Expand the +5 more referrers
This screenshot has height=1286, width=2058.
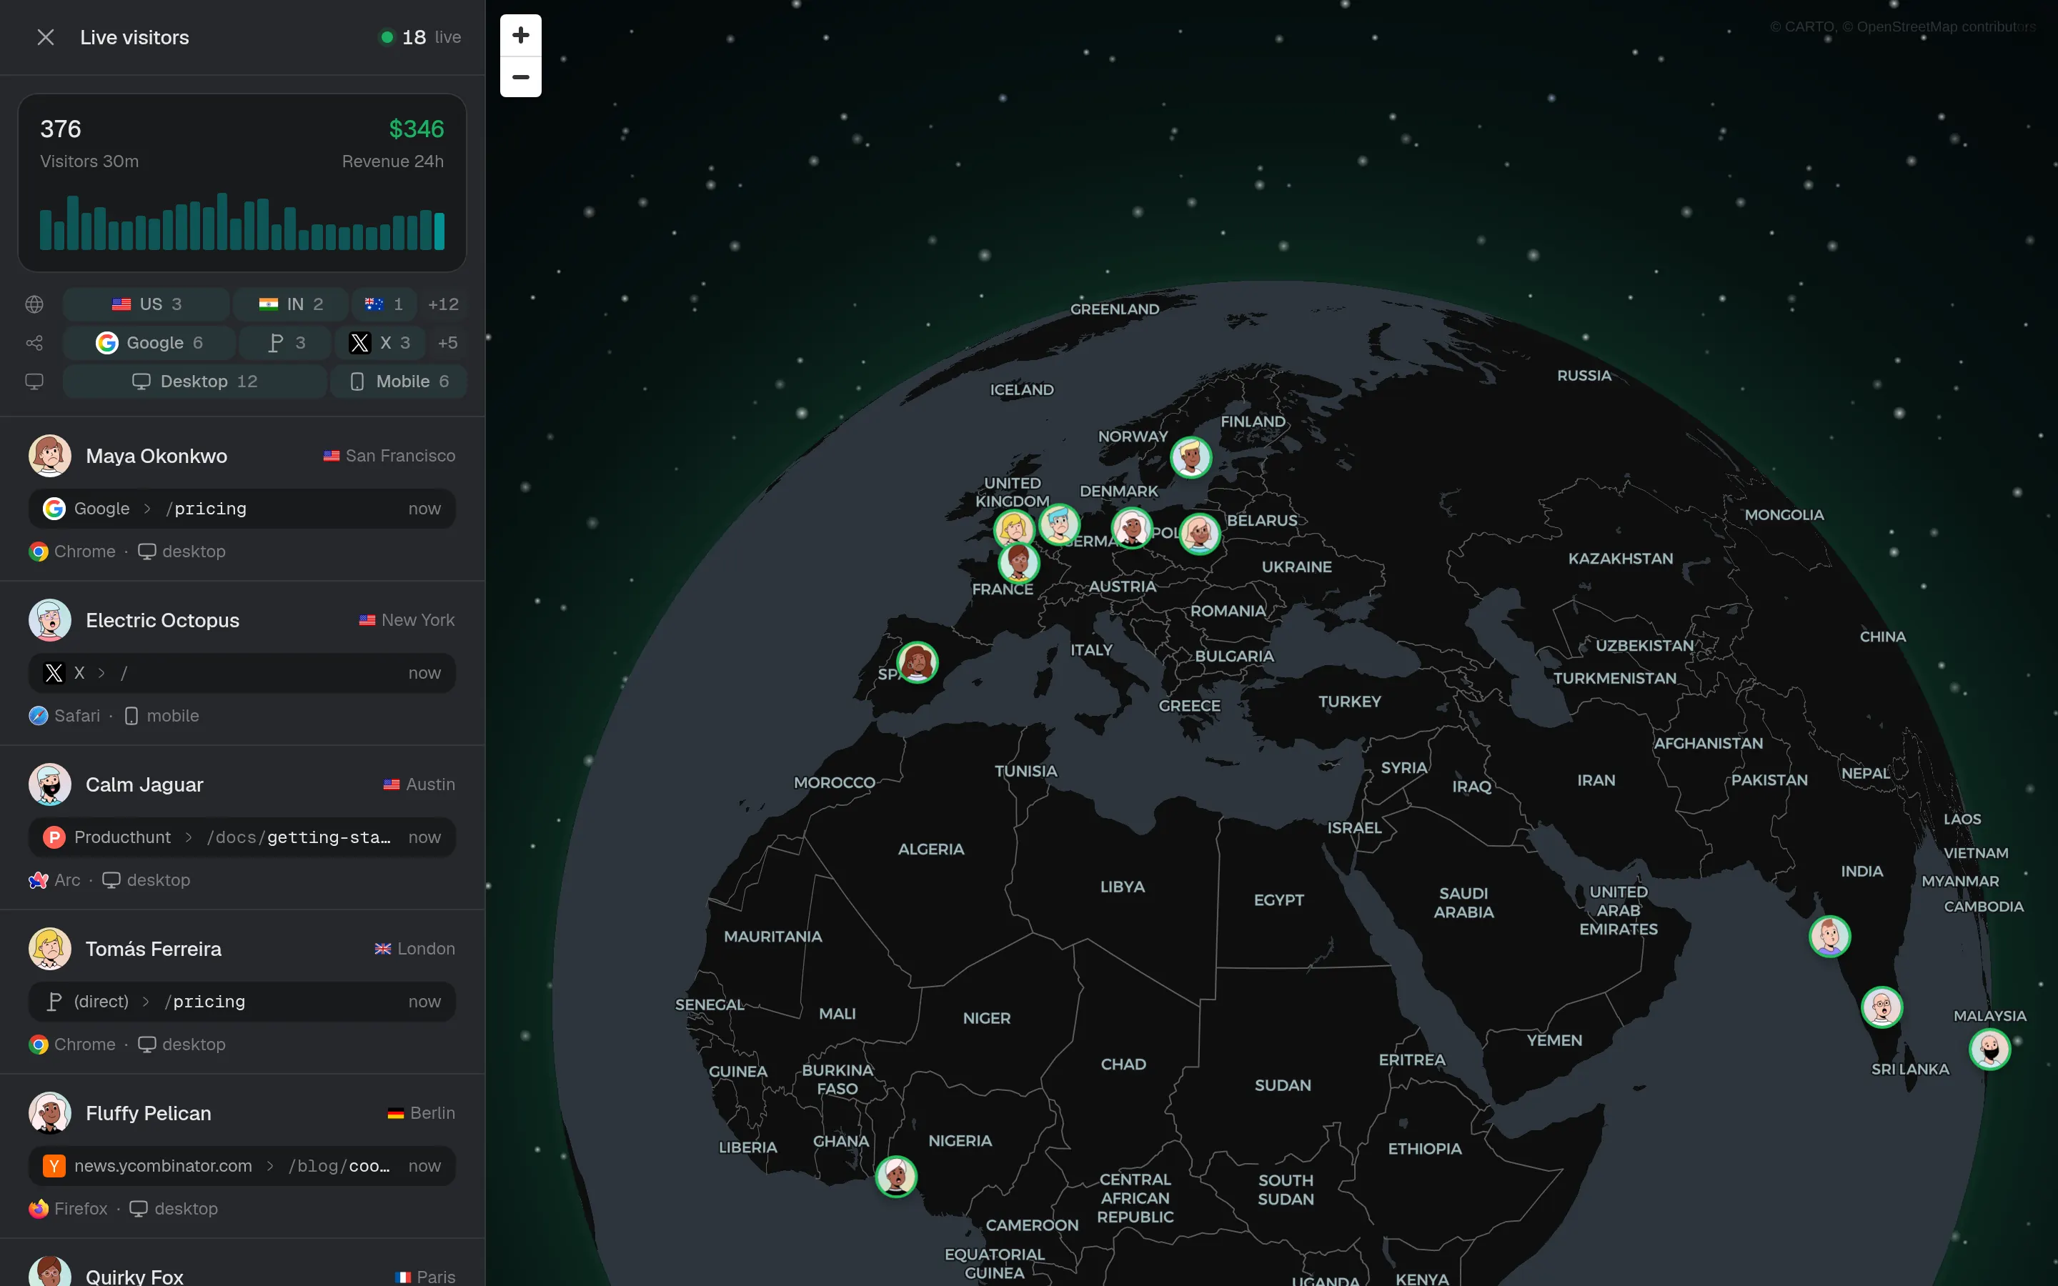click(447, 343)
